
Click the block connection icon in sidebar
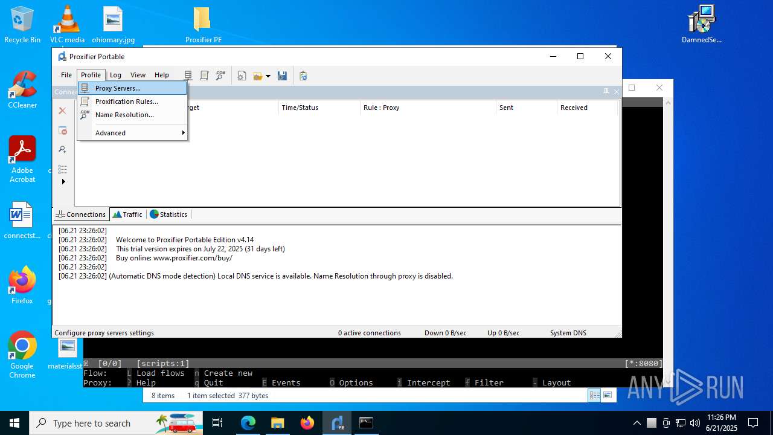pyautogui.click(x=62, y=130)
